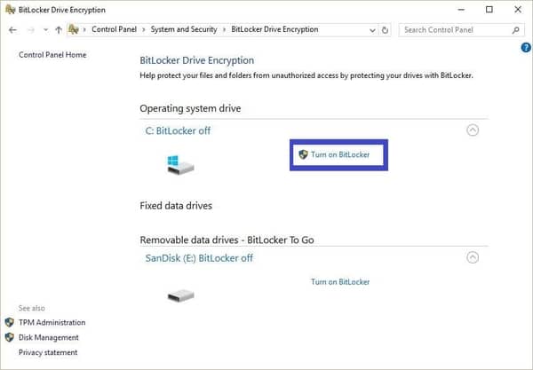Click the Back navigation arrow
The height and width of the screenshot is (370, 533).
pyautogui.click(x=13, y=30)
